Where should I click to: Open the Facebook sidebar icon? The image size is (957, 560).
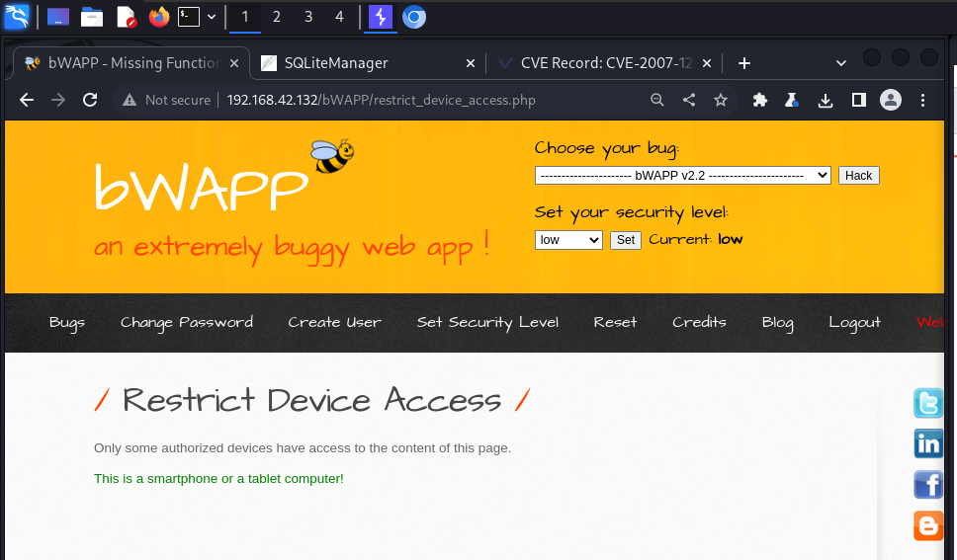(x=928, y=485)
